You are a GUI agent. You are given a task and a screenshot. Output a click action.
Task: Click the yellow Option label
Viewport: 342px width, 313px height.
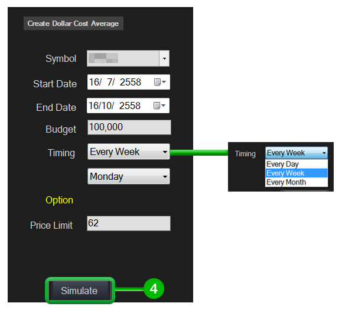click(x=59, y=200)
